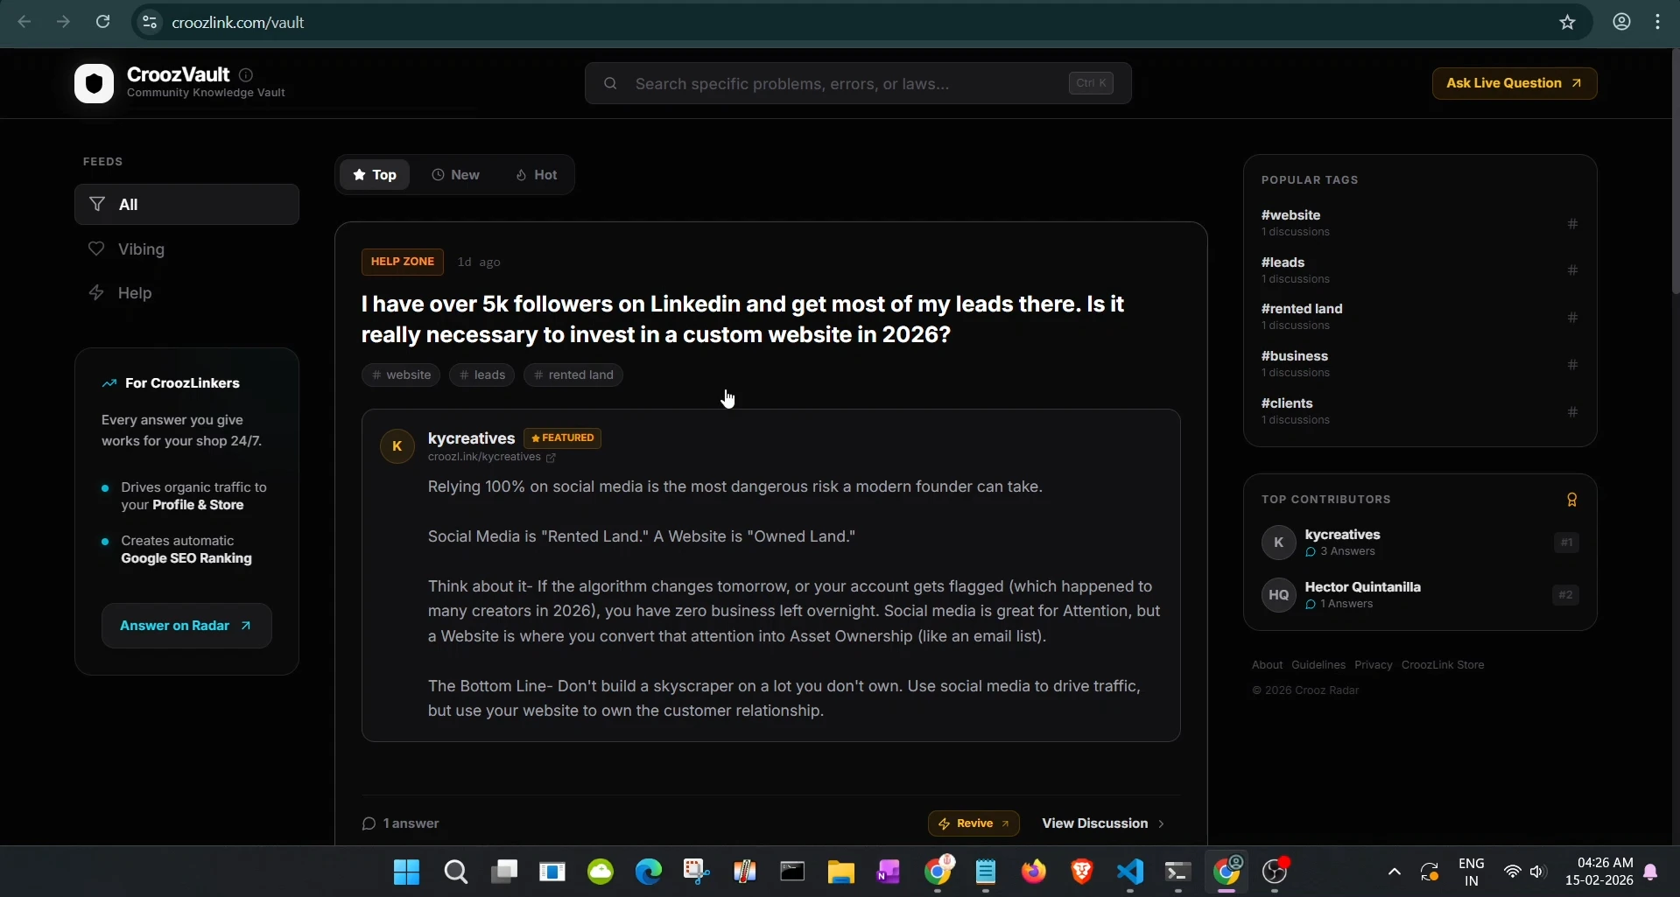Expand hidden icons in the system tray
The image size is (1680, 897).
(x=1394, y=872)
